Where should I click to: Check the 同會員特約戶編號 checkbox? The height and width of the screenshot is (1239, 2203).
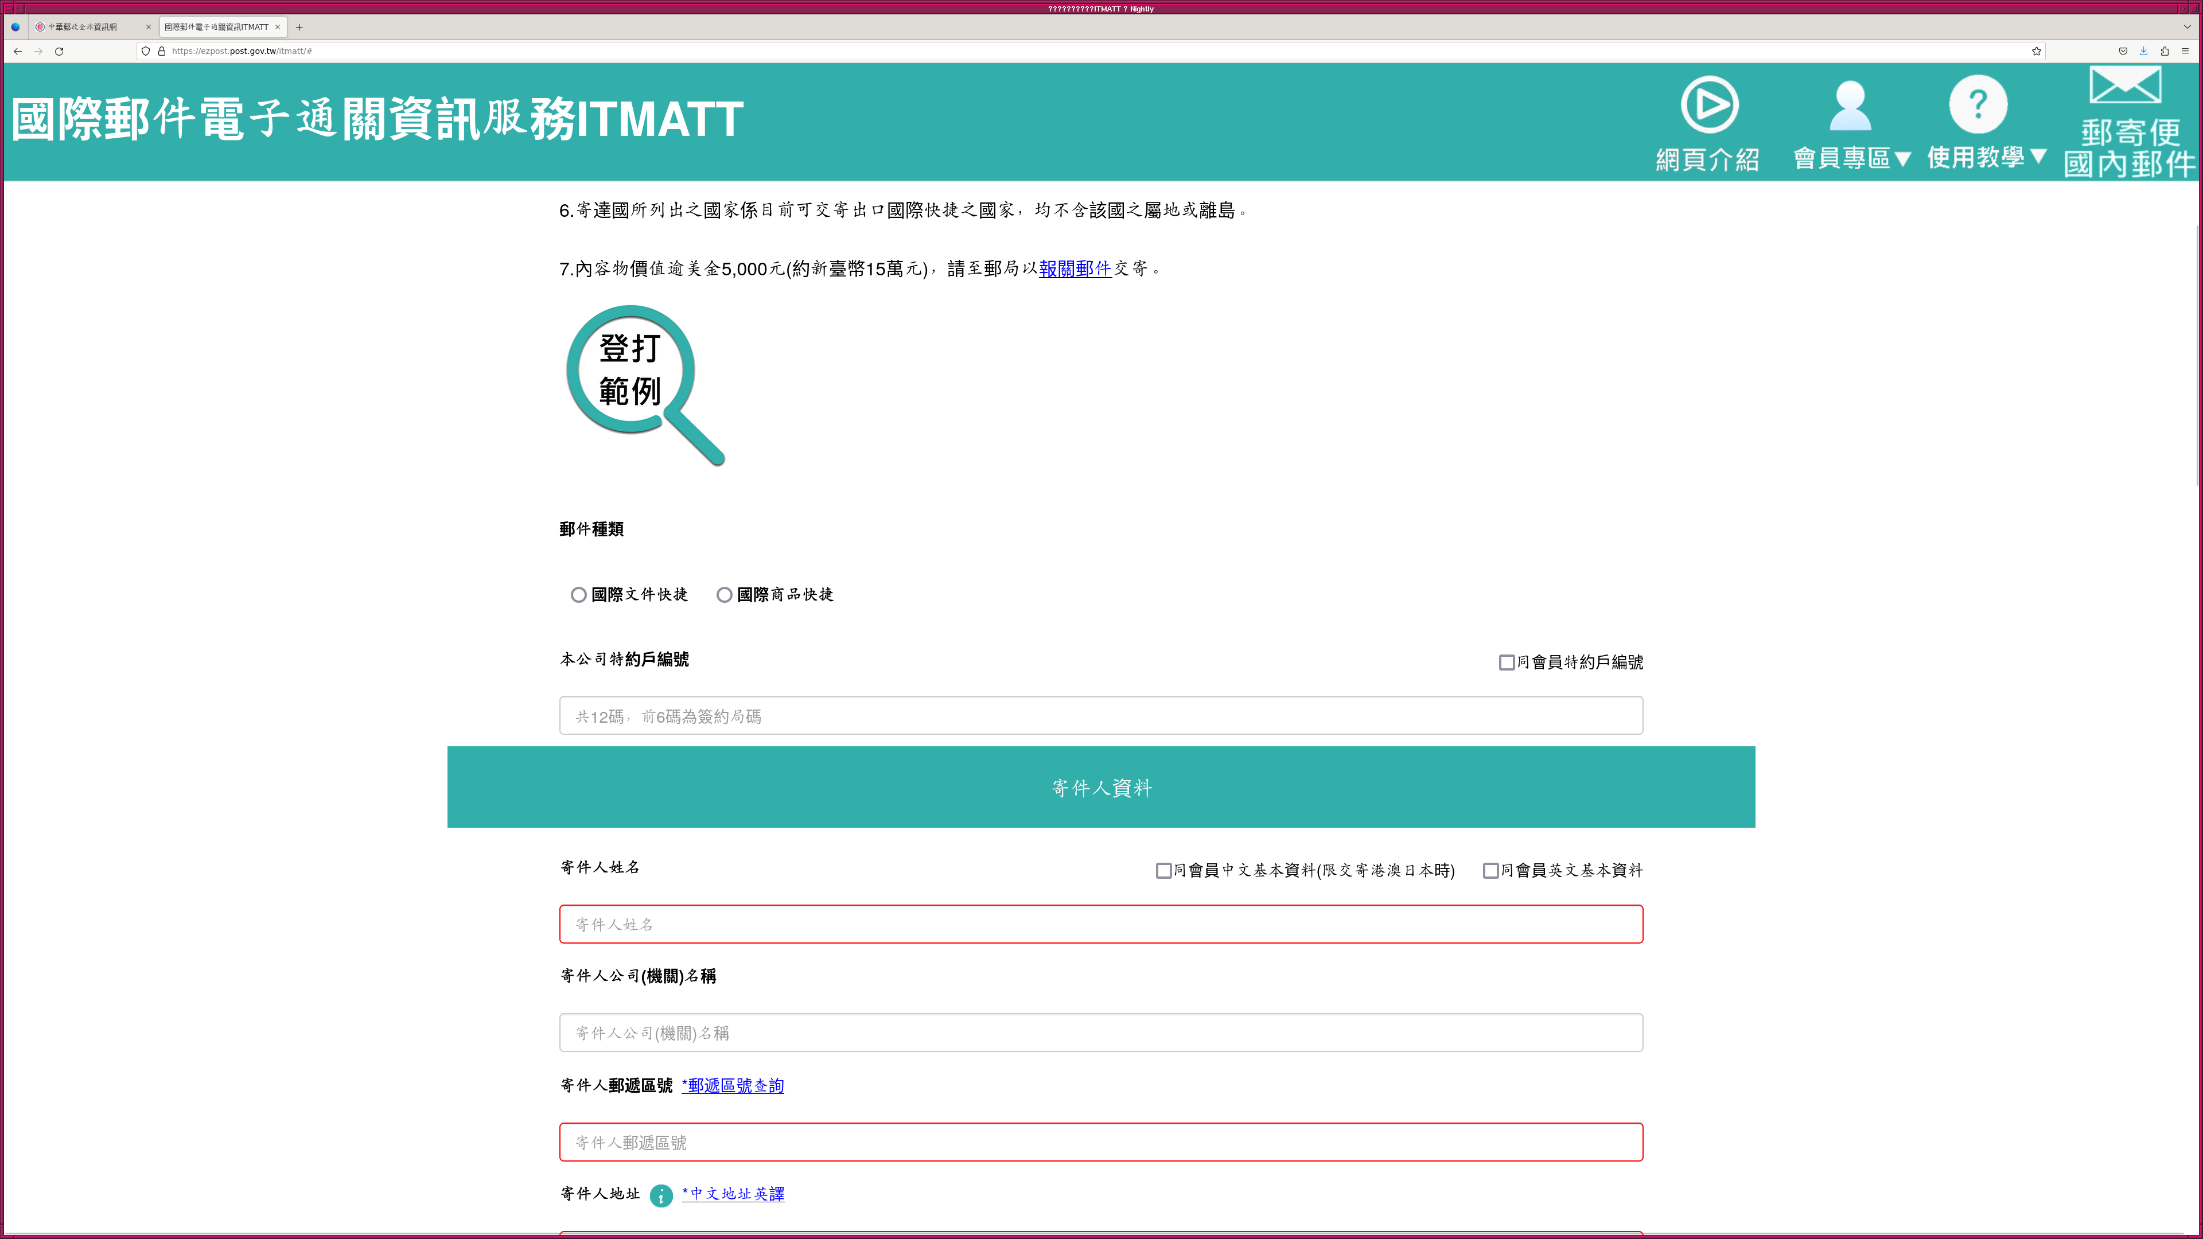click(1507, 663)
